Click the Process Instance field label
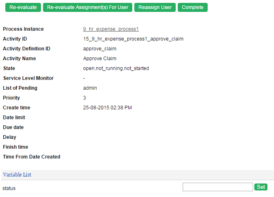This screenshot has width=274, height=197. coord(23,29)
